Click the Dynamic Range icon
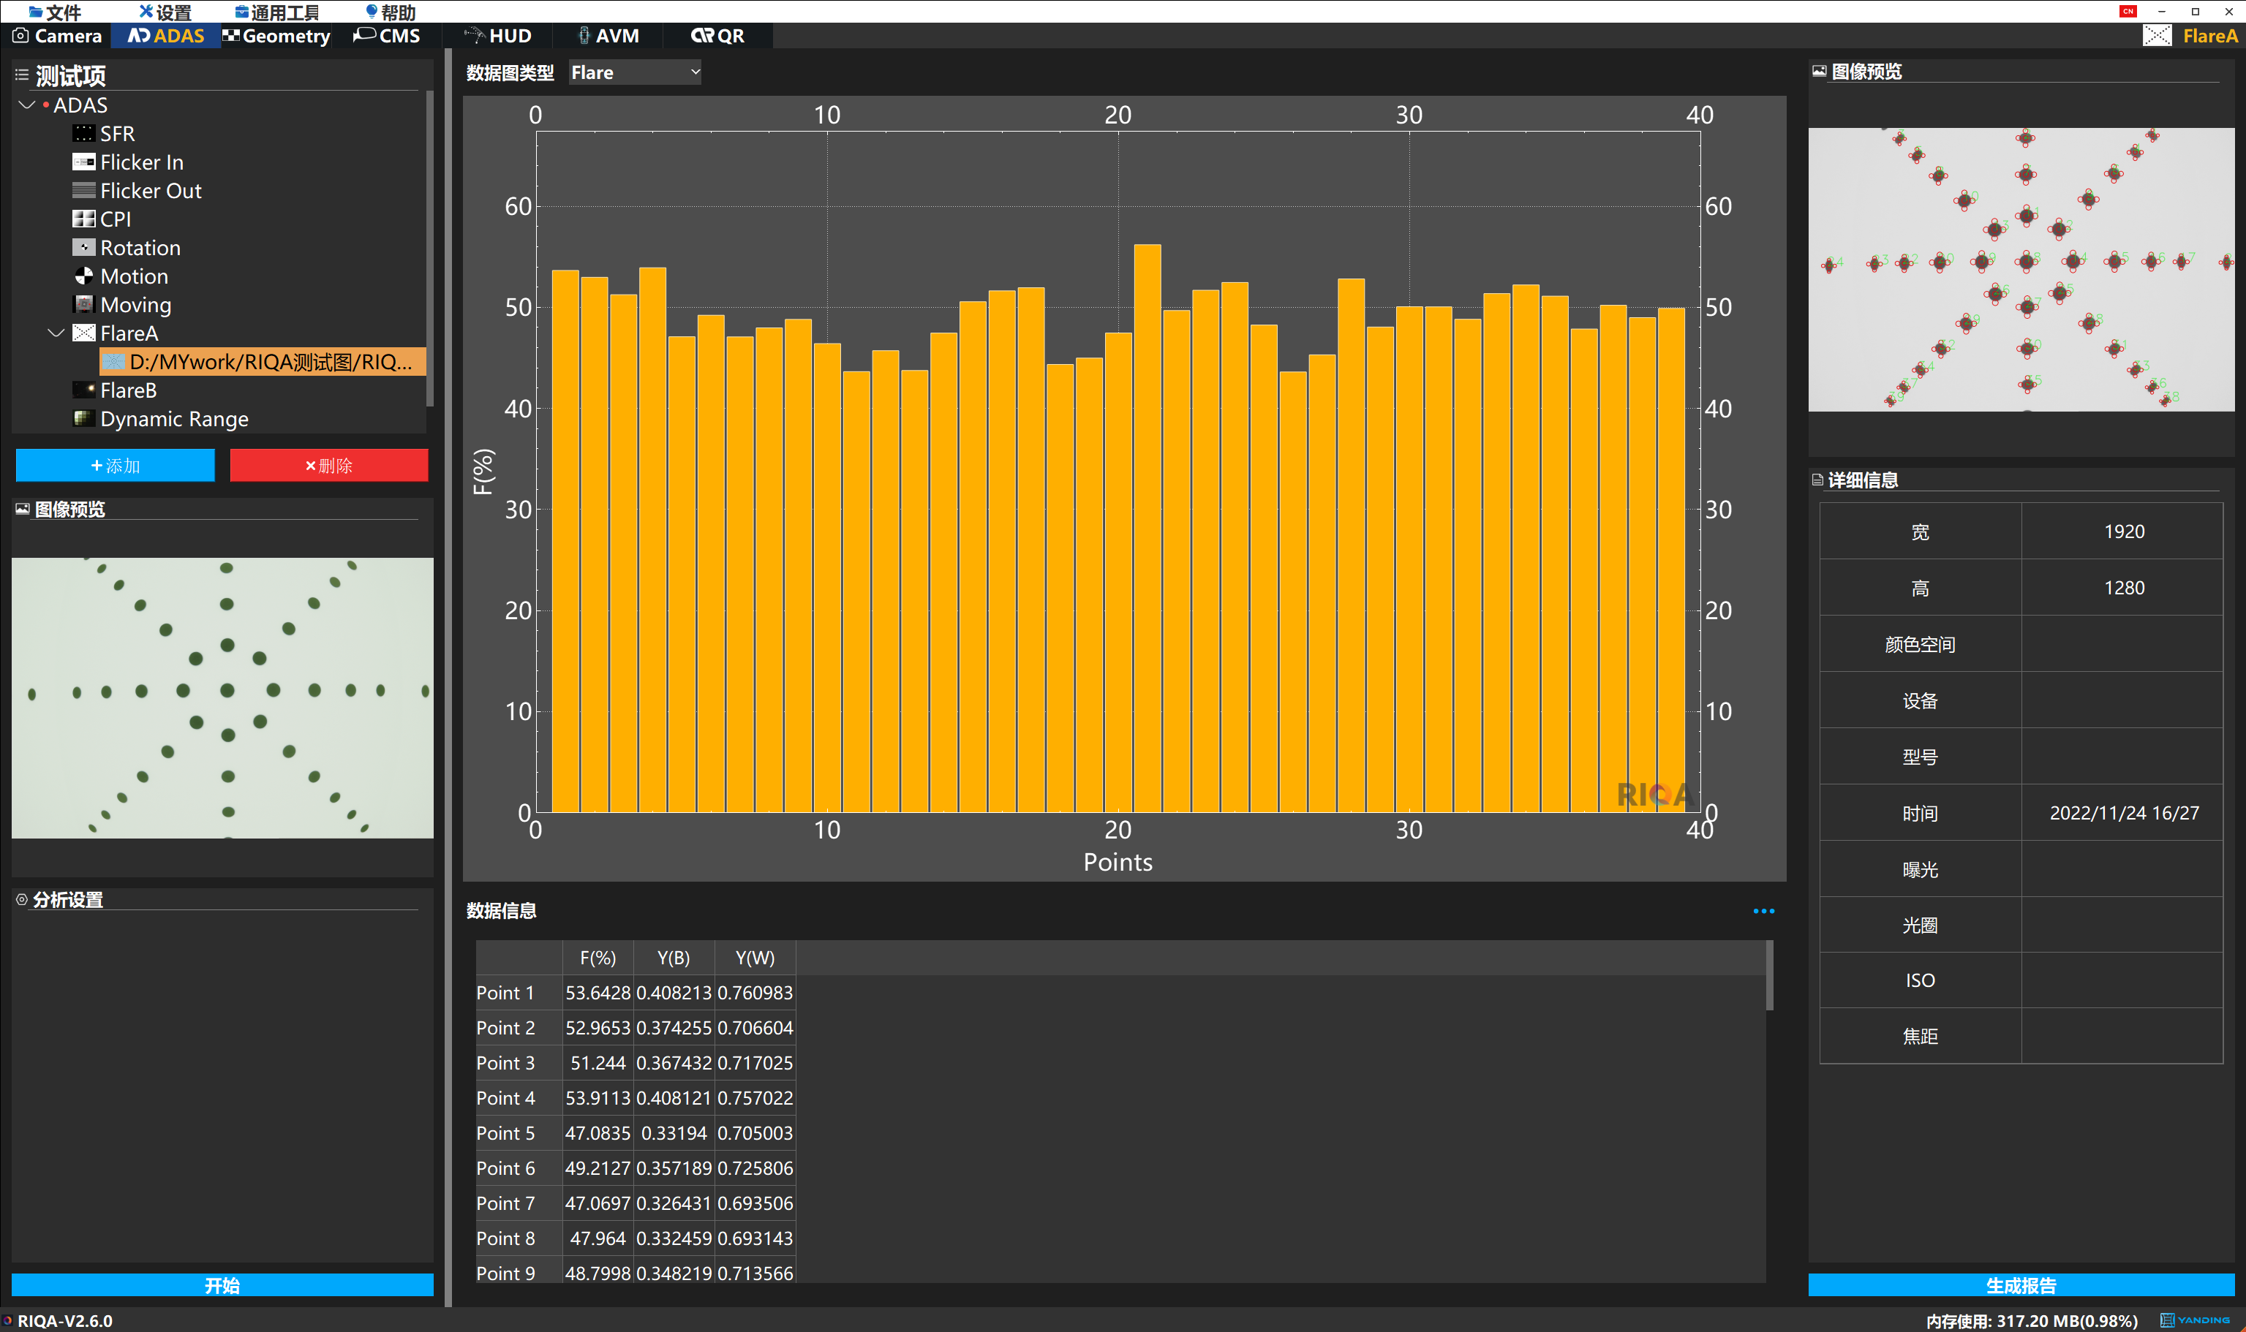Image resolution: width=2246 pixels, height=1332 pixels. click(x=83, y=418)
